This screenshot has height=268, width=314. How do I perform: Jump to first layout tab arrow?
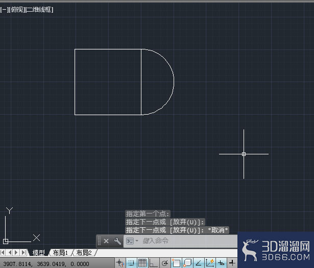[x=3, y=252]
